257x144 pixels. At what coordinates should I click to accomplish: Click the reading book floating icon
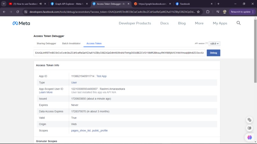click(249, 128)
